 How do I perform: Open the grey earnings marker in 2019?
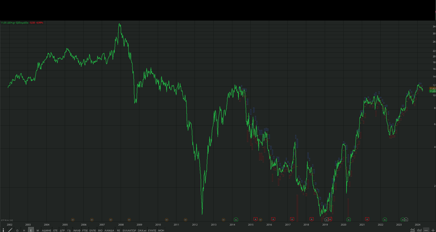(326, 219)
